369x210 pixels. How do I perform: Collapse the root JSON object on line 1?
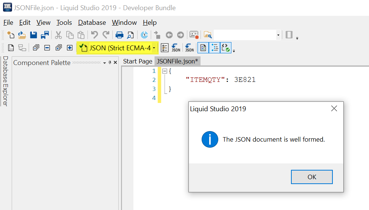pos(164,71)
